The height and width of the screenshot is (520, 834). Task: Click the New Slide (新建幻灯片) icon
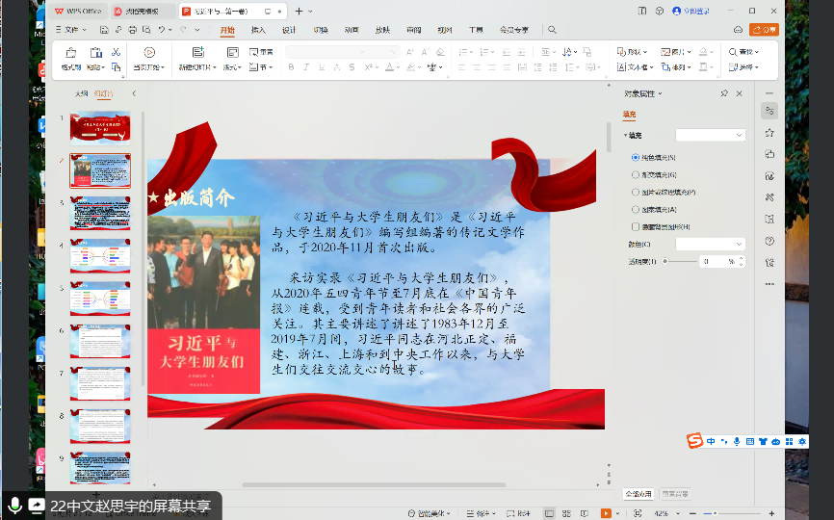tap(197, 53)
